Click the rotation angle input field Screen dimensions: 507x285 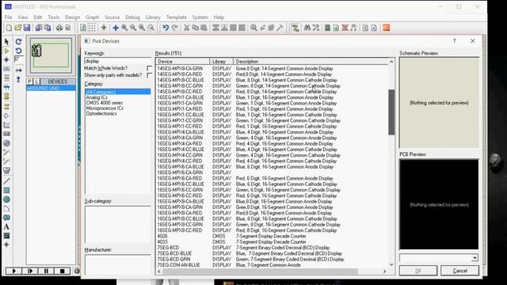[19, 60]
